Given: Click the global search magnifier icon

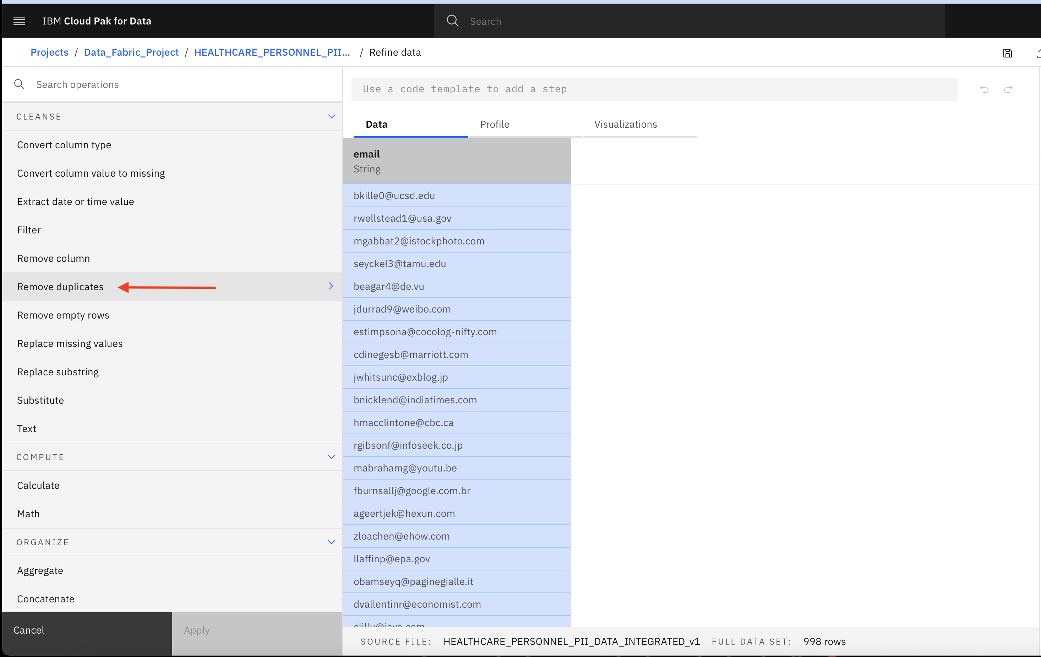Looking at the screenshot, I should point(452,21).
